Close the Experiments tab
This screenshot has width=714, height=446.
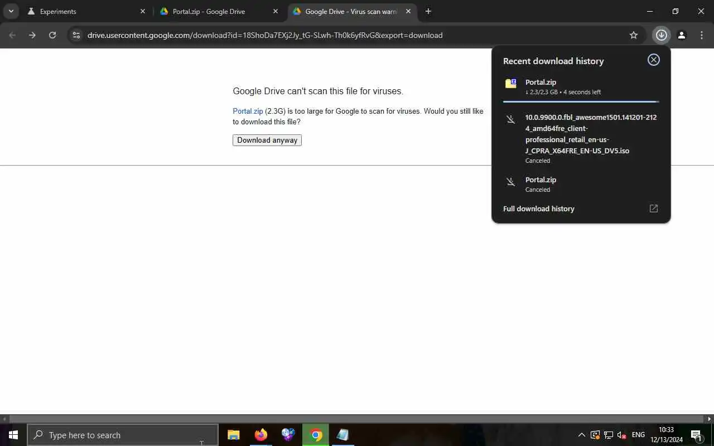pos(142,11)
